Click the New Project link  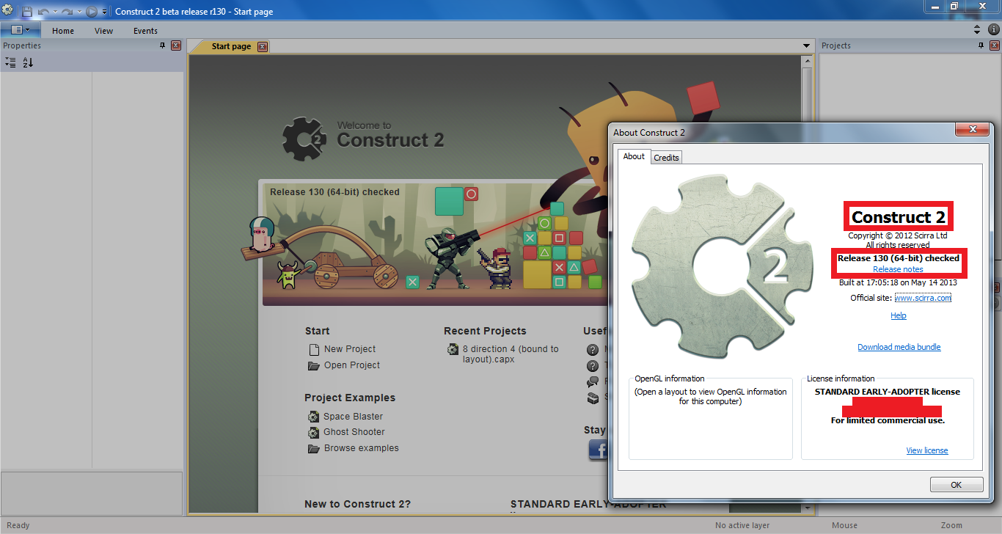pyautogui.click(x=350, y=349)
